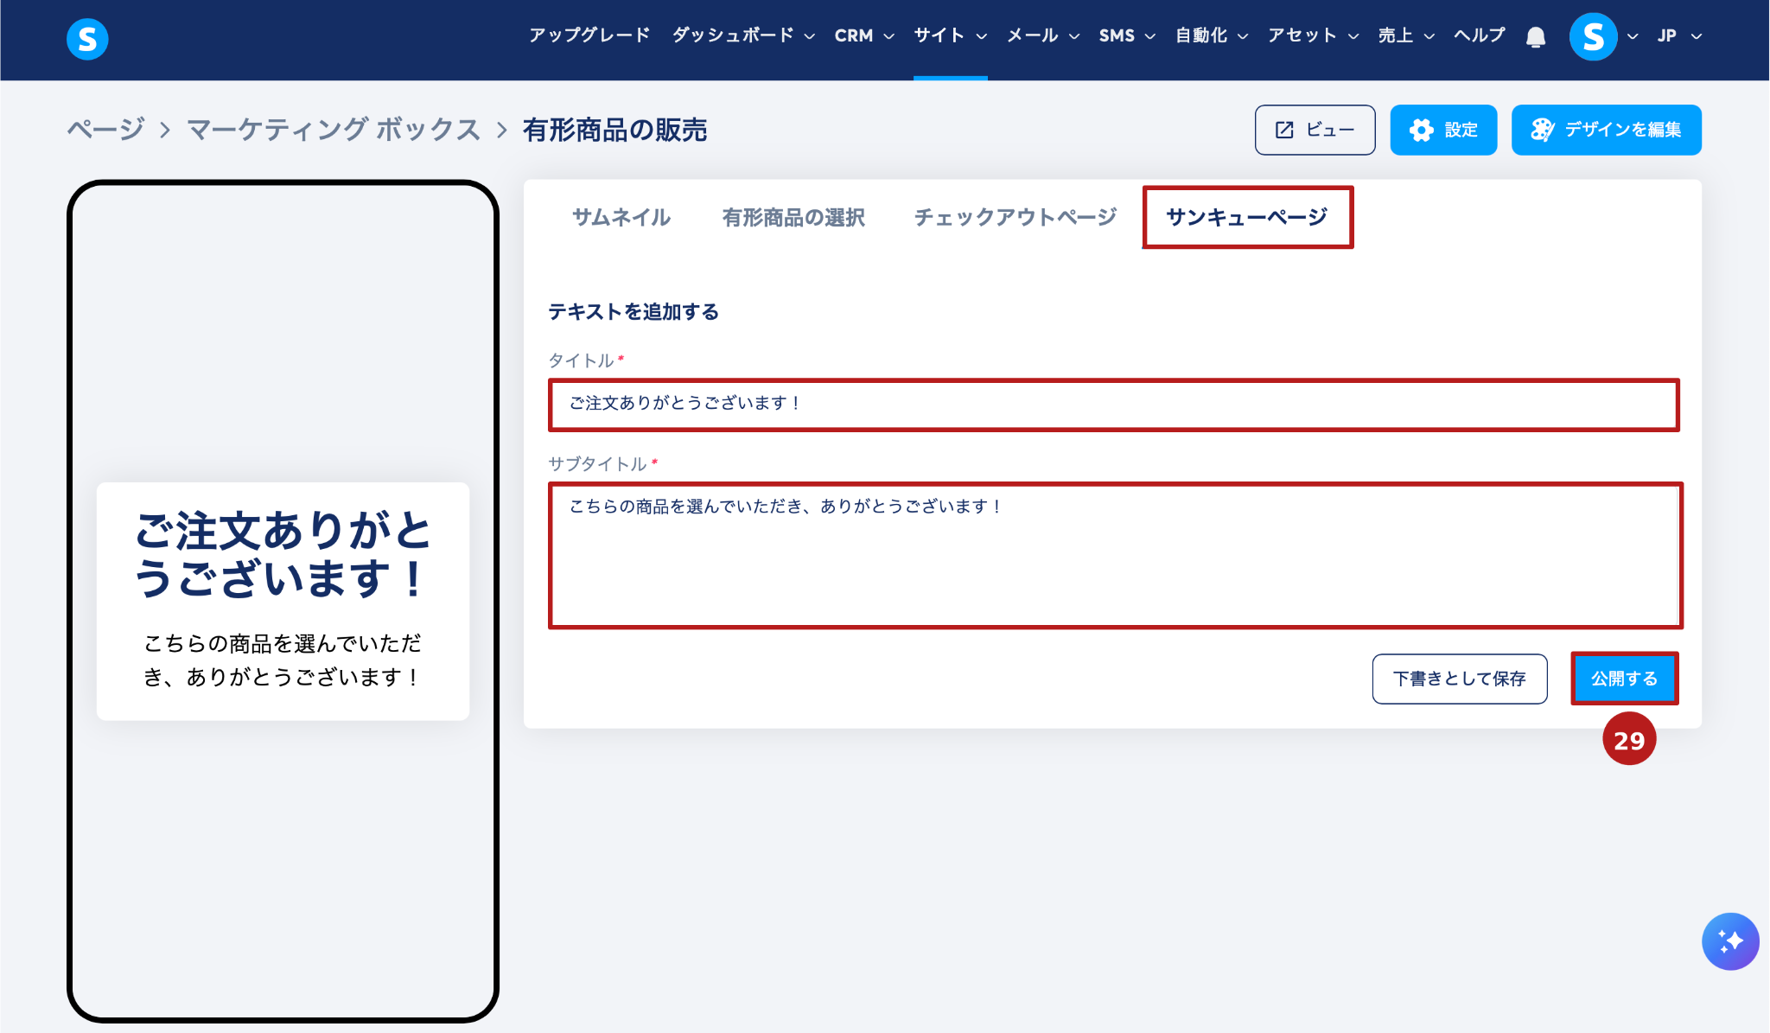The height and width of the screenshot is (1033, 1770).
Task: Switch to チェックアウトページ tab
Action: pos(1015,217)
